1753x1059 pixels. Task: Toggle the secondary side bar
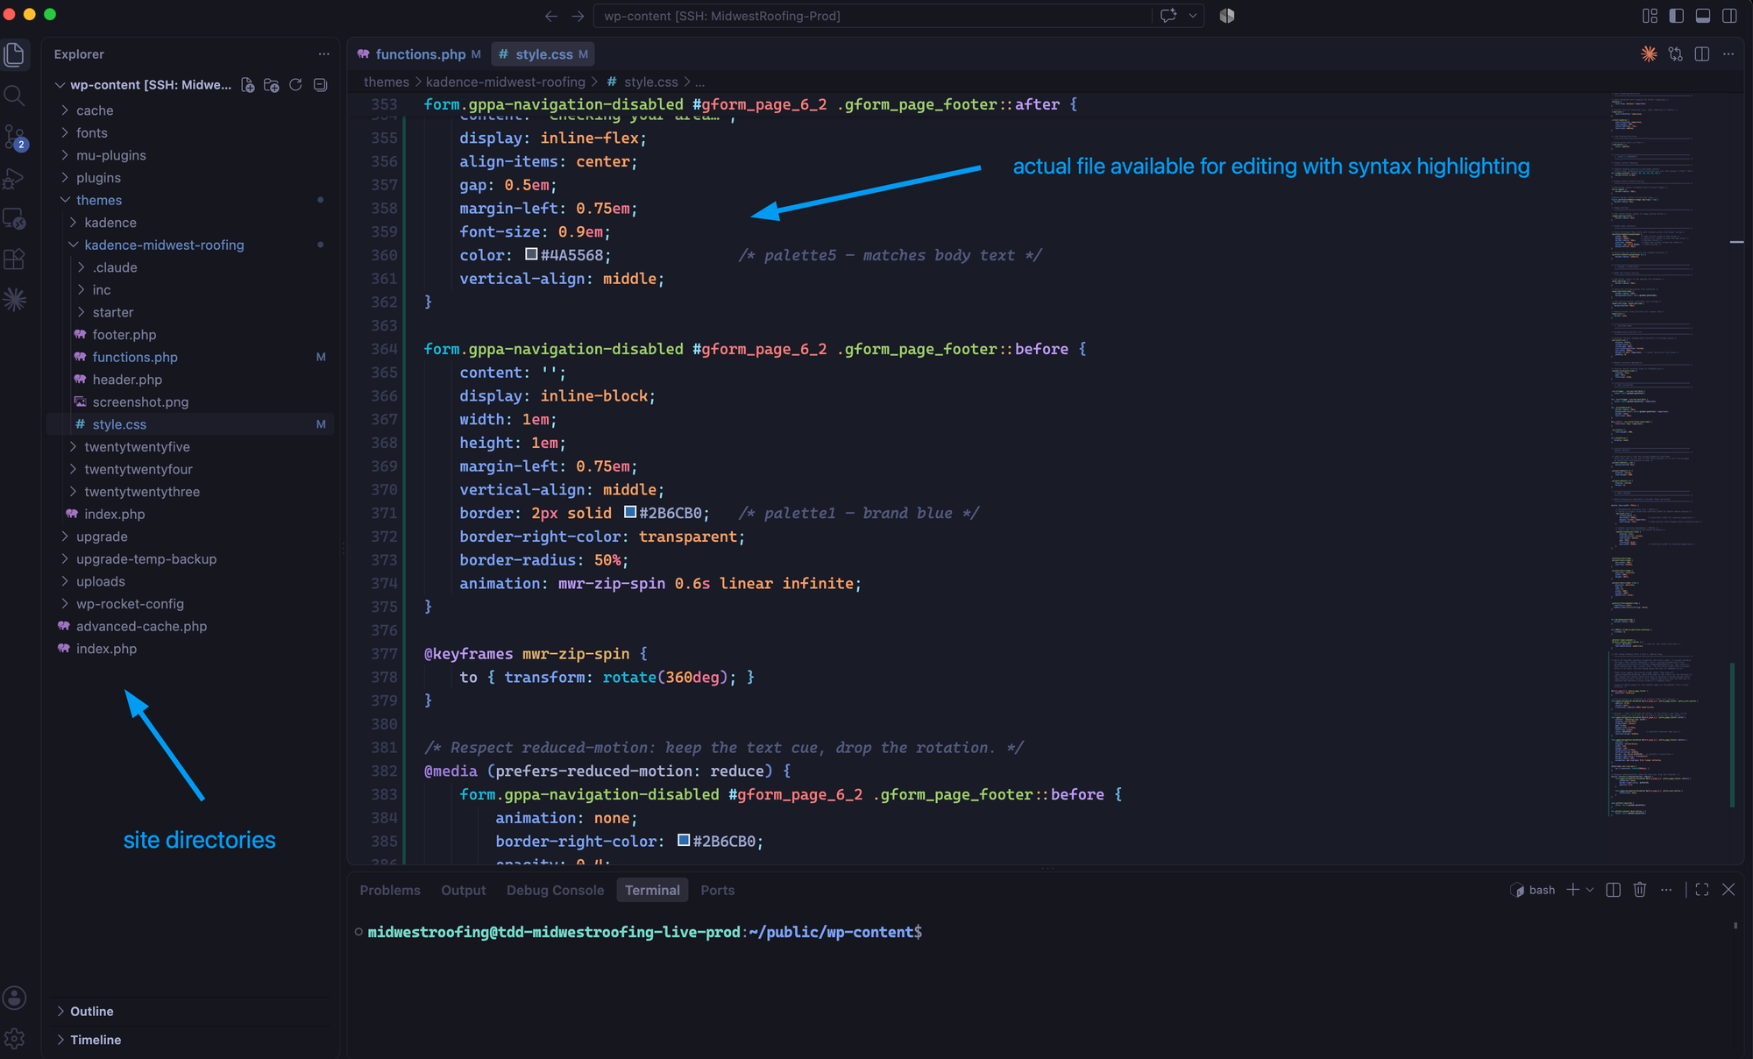1729,16
